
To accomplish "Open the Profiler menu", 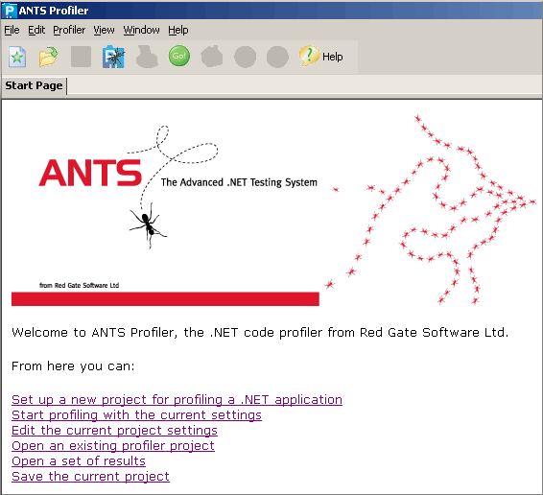I will [69, 30].
